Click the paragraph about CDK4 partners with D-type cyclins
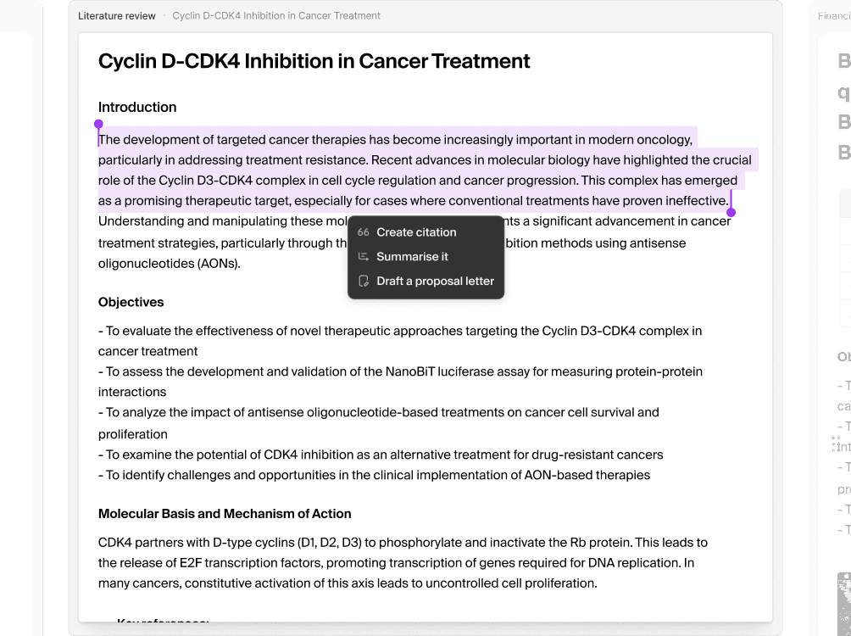851x636 pixels. coord(403,563)
